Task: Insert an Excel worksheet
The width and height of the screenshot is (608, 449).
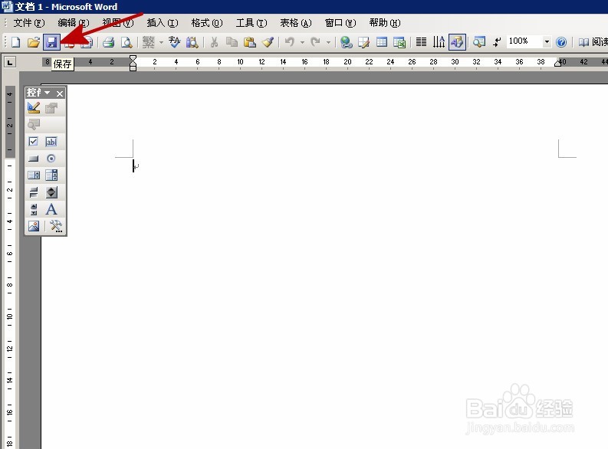Action: coord(399,42)
